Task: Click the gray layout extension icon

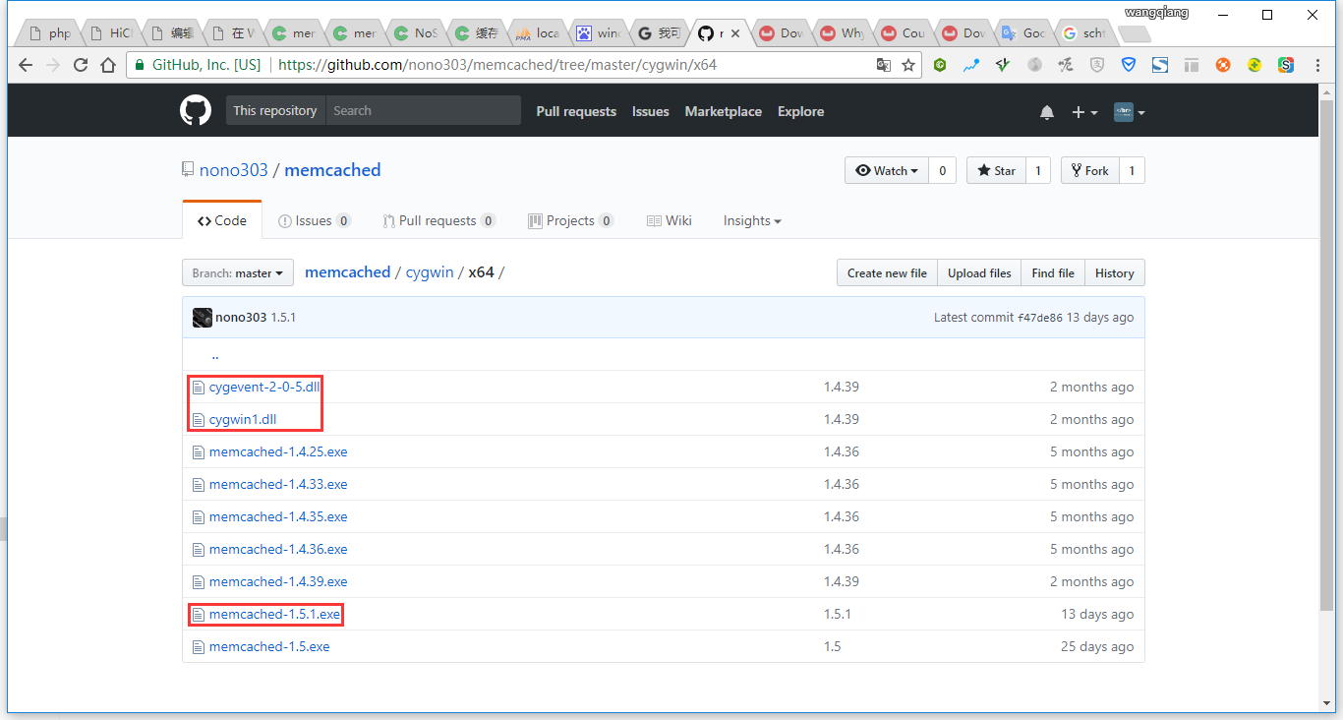Action: pyautogui.click(x=1192, y=65)
